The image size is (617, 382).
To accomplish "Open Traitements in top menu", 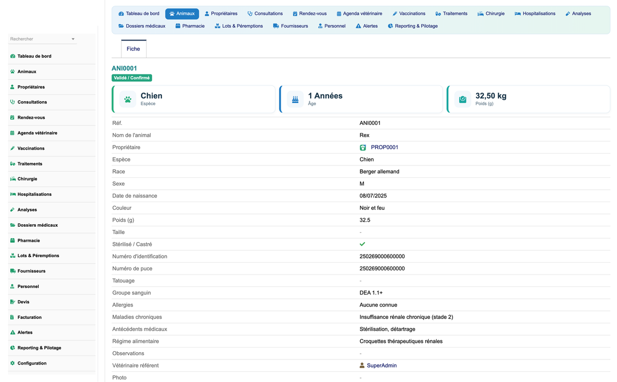I will click(451, 14).
